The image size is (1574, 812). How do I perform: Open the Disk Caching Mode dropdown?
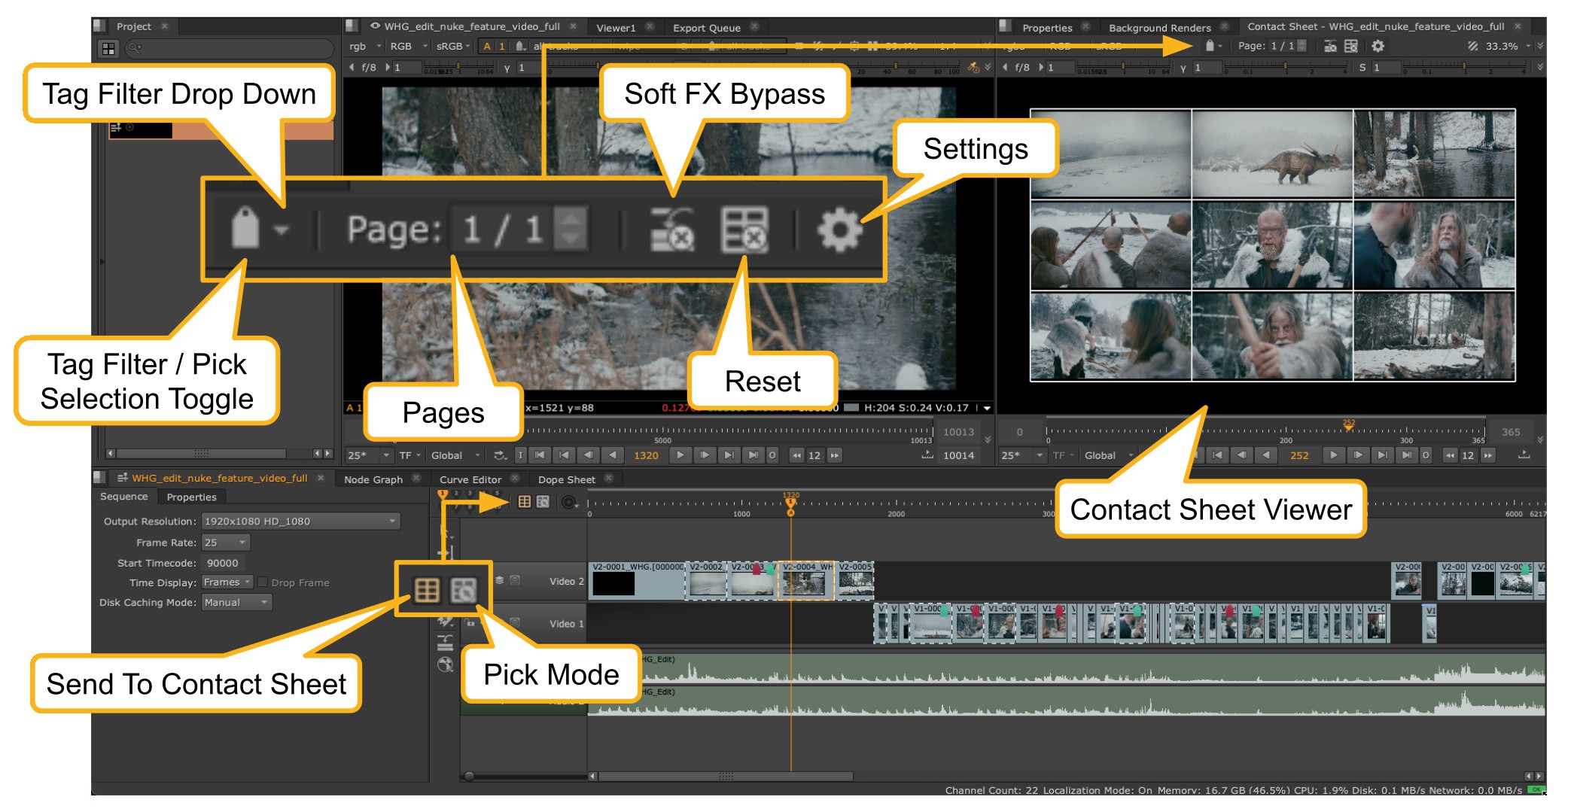(x=236, y=603)
